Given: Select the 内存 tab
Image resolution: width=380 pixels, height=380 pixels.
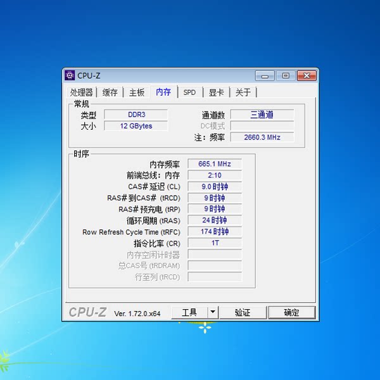Looking at the screenshot, I should tap(163, 92).
